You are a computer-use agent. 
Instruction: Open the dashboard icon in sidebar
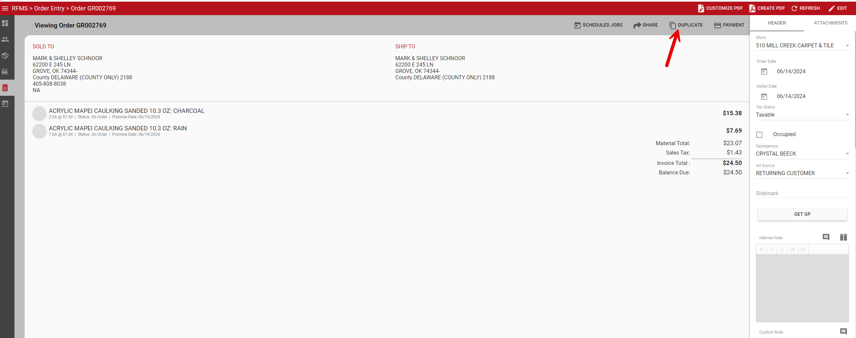(x=5, y=23)
